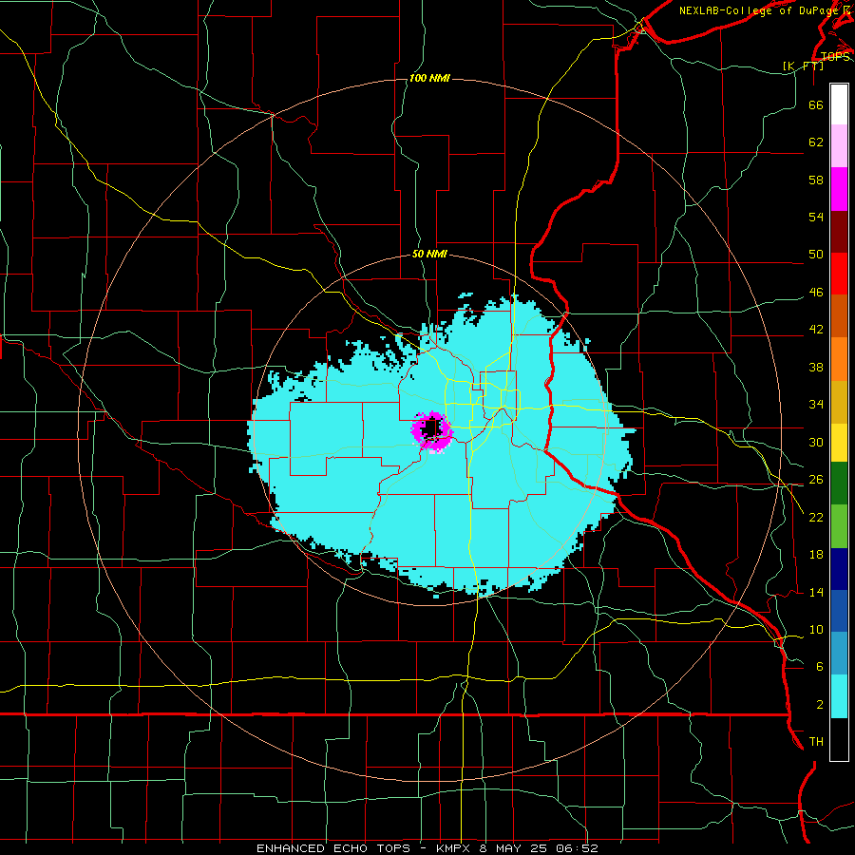The image size is (855, 855).
Task: Click the '100 NMI' range ring label
Action: [429, 79]
